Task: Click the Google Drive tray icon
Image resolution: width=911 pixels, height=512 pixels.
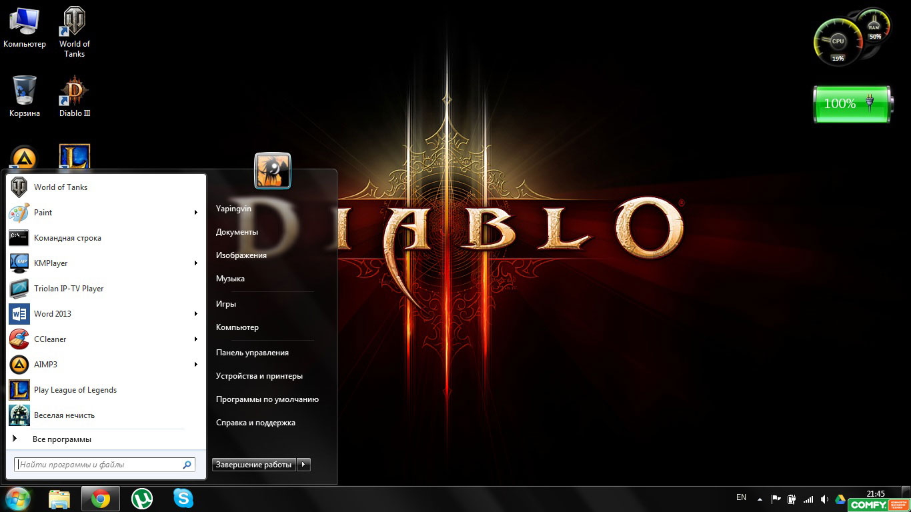Action: (x=840, y=499)
